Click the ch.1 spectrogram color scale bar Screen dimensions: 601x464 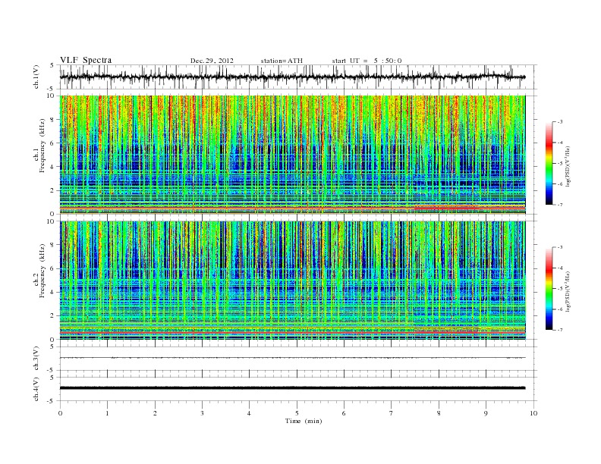549,163
